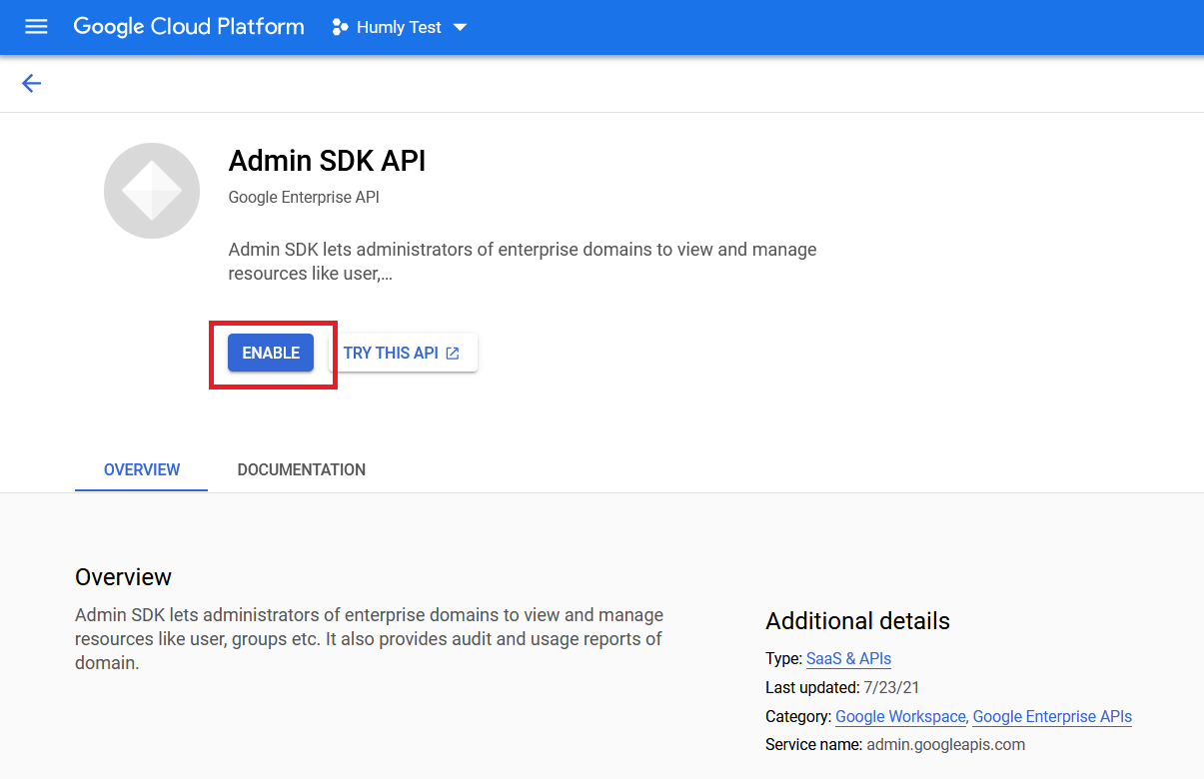The height and width of the screenshot is (779, 1204).
Task: Open the SaaS & APIs link
Action: [848, 658]
